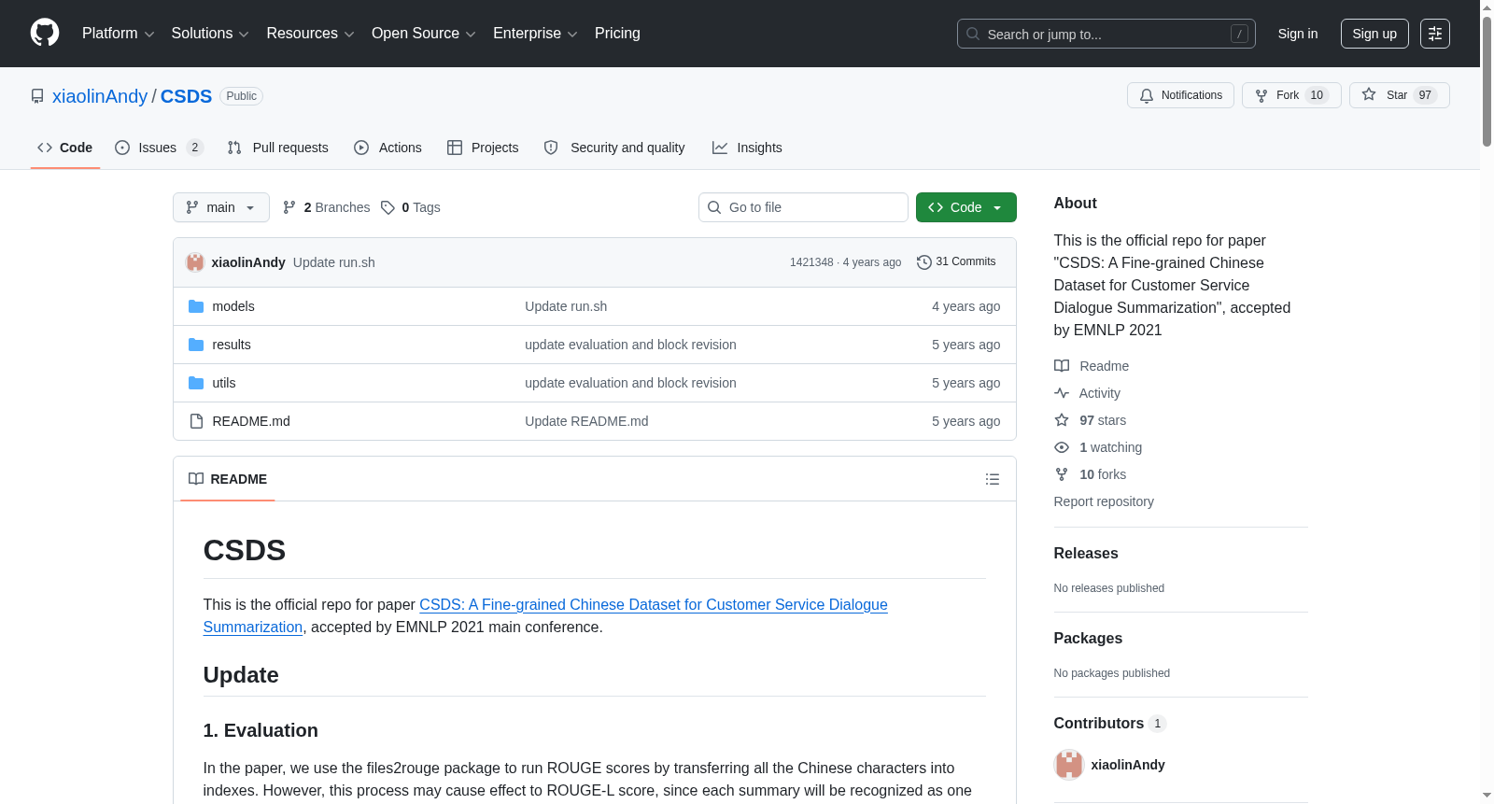Image resolution: width=1494 pixels, height=804 pixels.
Task: Click the tag icon next to Tags
Action: point(388,207)
